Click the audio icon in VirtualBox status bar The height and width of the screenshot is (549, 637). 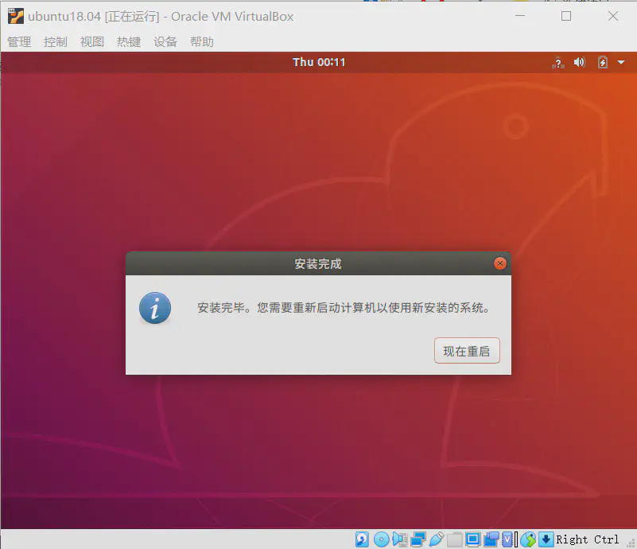(400, 539)
